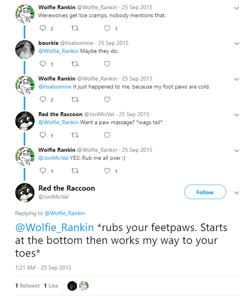Reply to the toe cramps tweet
Viewport: 252px width, 300px height.
43,28
